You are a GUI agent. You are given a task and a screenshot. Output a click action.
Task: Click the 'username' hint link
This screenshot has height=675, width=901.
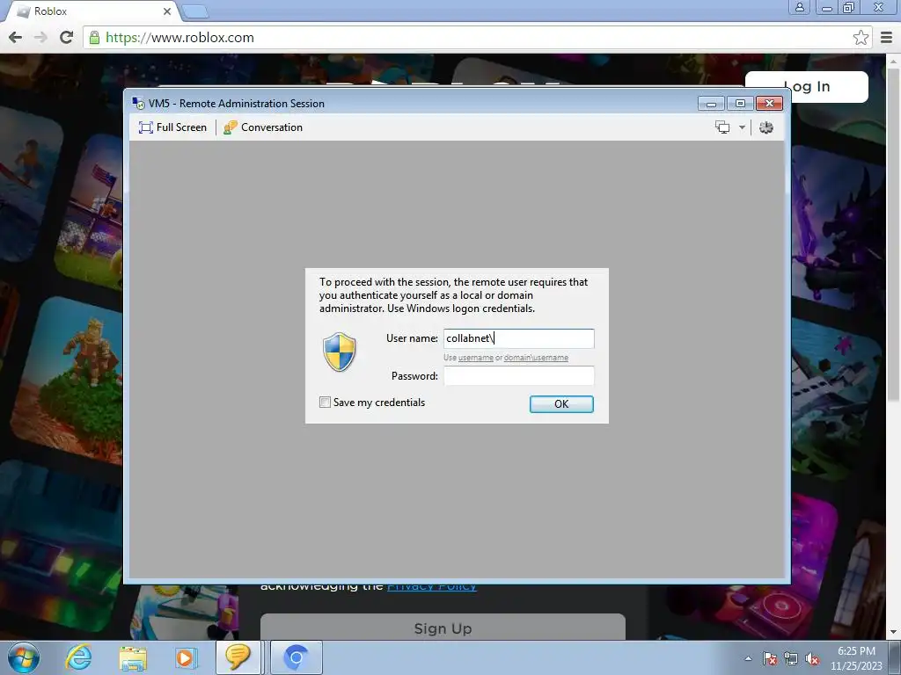[x=476, y=358]
